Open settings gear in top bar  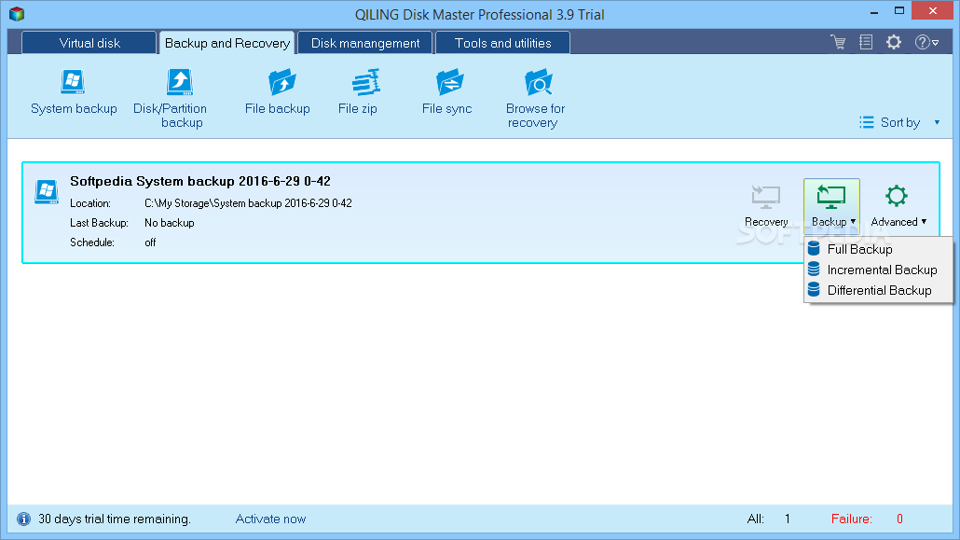click(x=894, y=42)
